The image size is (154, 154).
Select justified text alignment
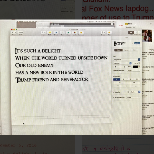pos(137,79)
